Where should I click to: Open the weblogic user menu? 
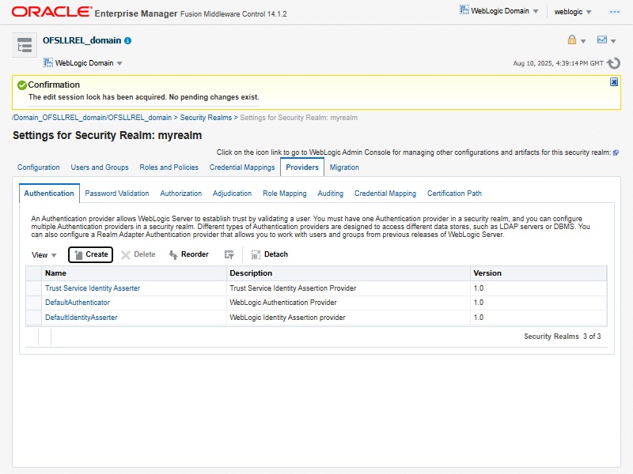pyautogui.click(x=573, y=12)
